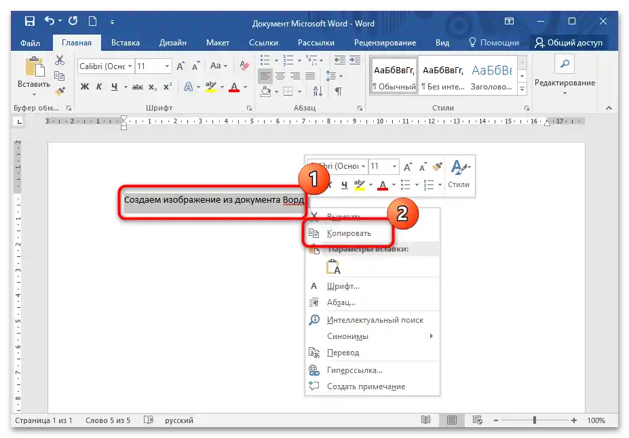Image resolution: width=629 pixels, height=438 pixels.
Task: Apply text effects with outlined A icon
Action: click(x=188, y=87)
